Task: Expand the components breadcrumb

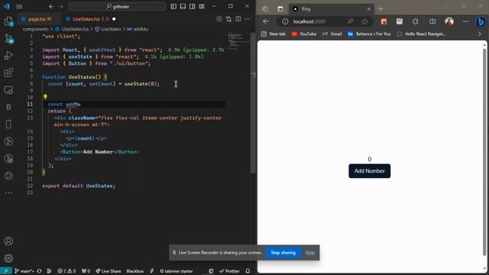Action: (x=35, y=29)
